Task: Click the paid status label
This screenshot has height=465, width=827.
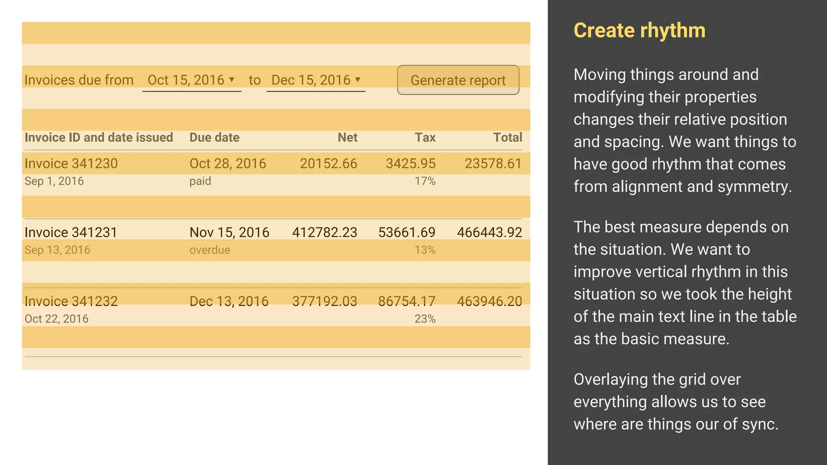Action: (x=200, y=181)
